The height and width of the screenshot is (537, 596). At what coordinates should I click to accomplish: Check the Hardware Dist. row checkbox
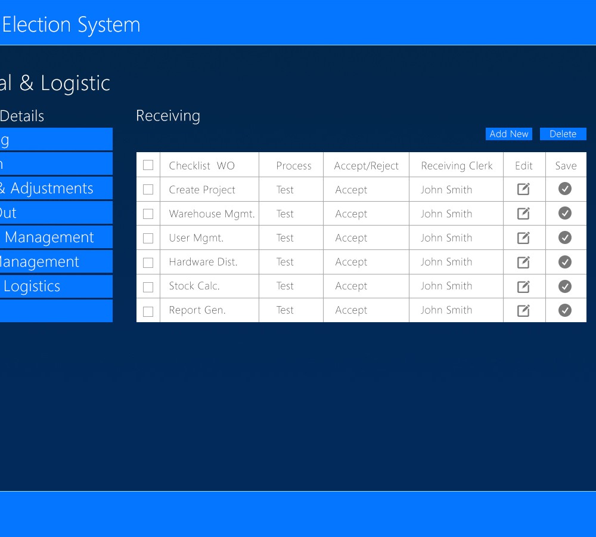pyautogui.click(x=148, y=263)
